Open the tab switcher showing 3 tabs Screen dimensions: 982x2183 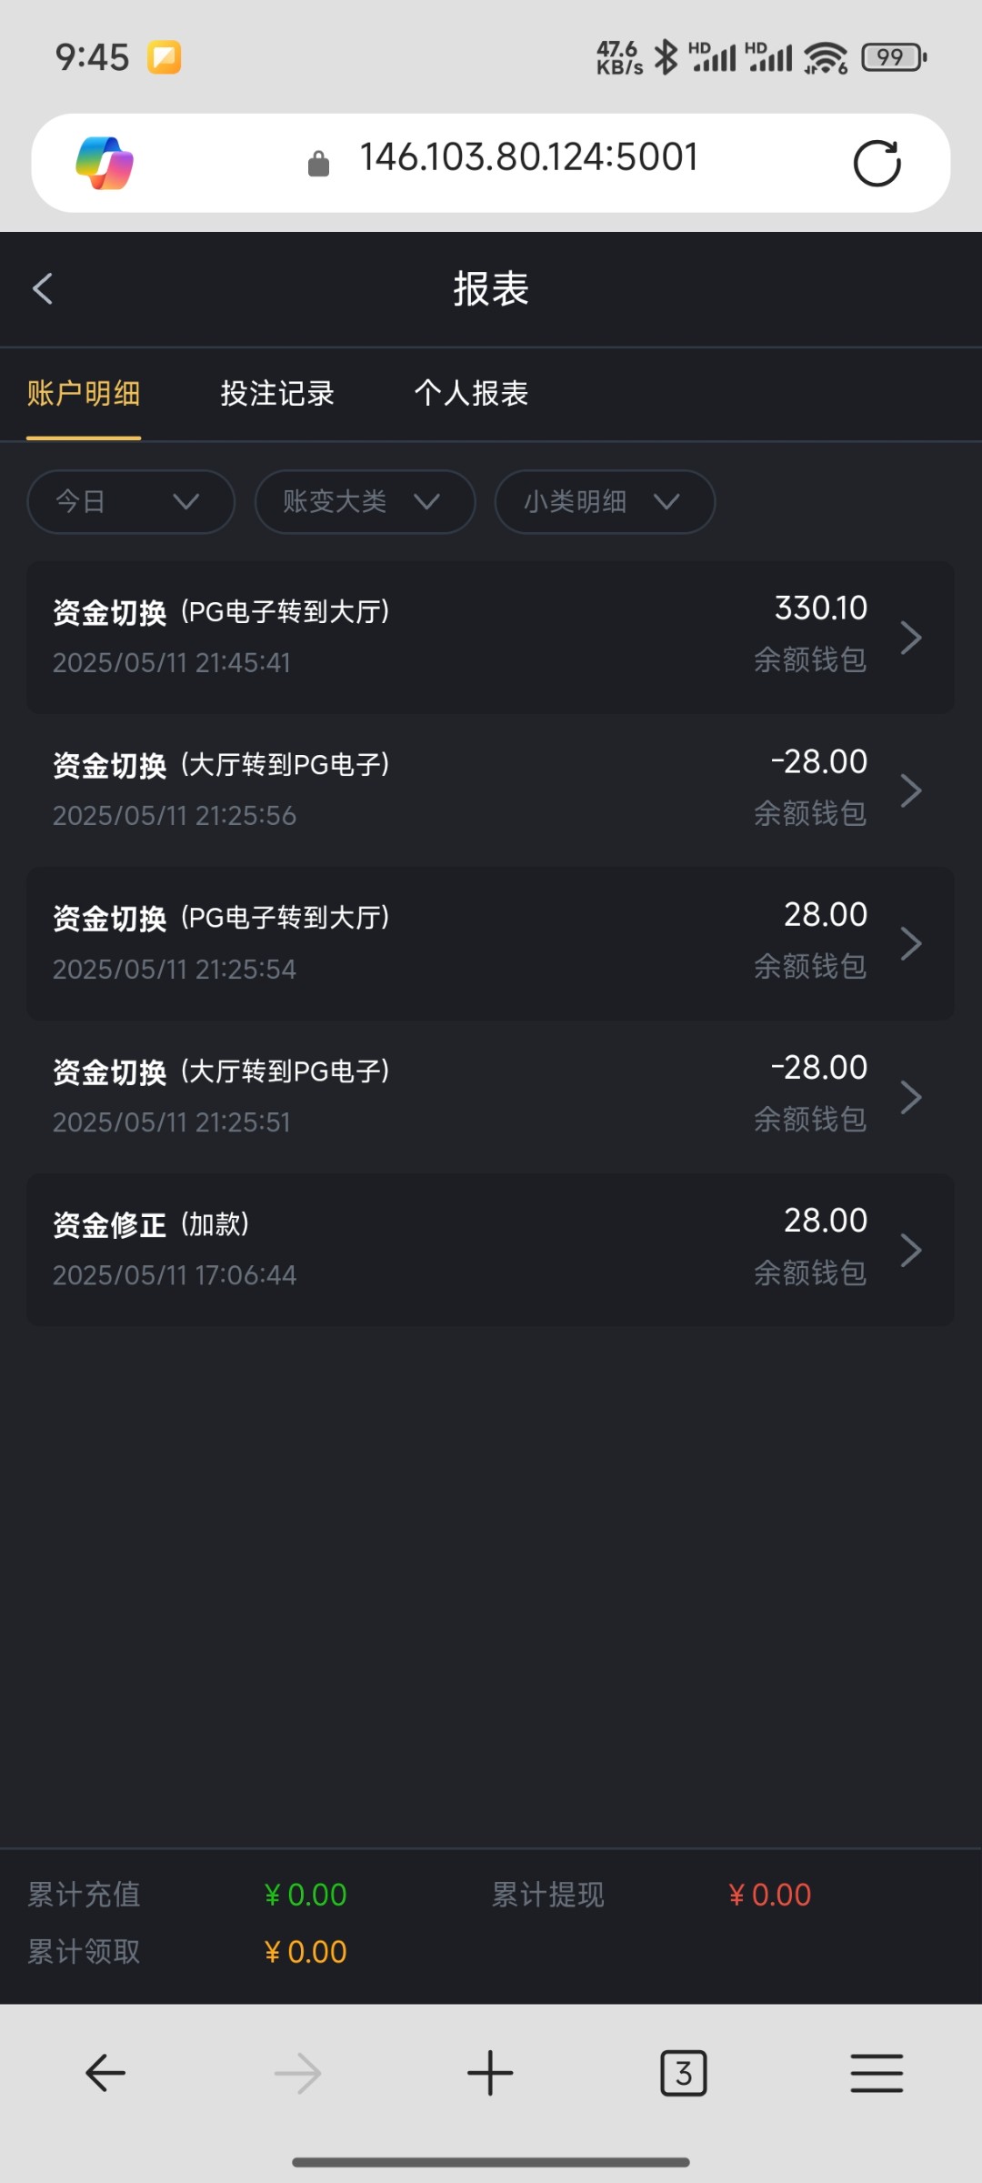click(x=683, y=2073)
